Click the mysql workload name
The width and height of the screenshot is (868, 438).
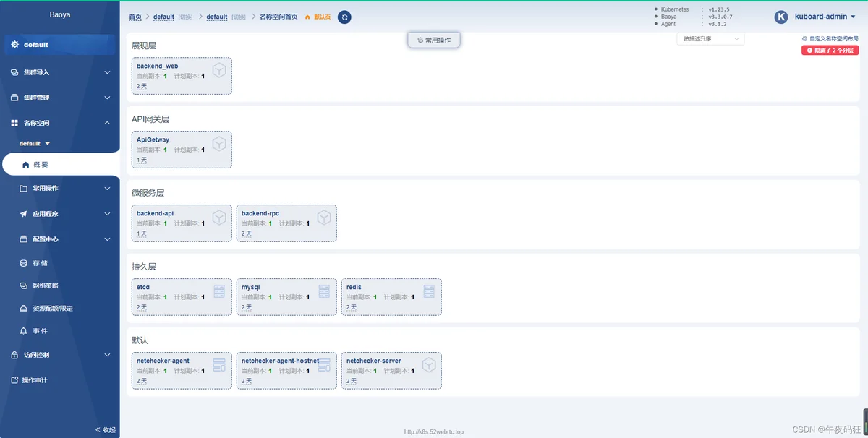pos(250,287)
